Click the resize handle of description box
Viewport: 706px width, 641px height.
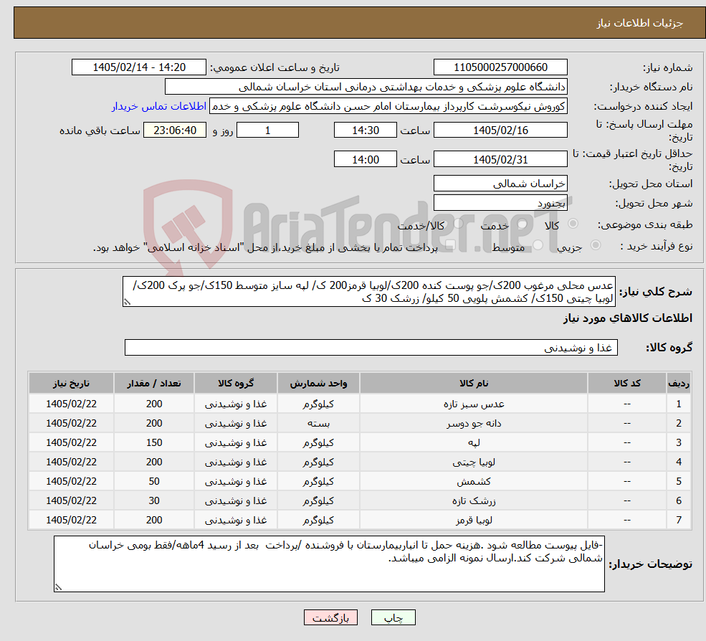pos(127,303)
